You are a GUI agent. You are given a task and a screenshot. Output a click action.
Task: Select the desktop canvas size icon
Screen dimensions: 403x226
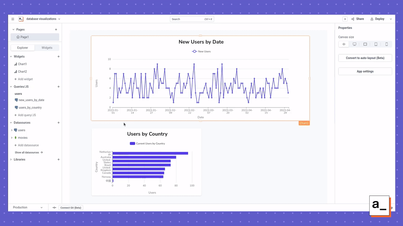click(x=355, y=44)
